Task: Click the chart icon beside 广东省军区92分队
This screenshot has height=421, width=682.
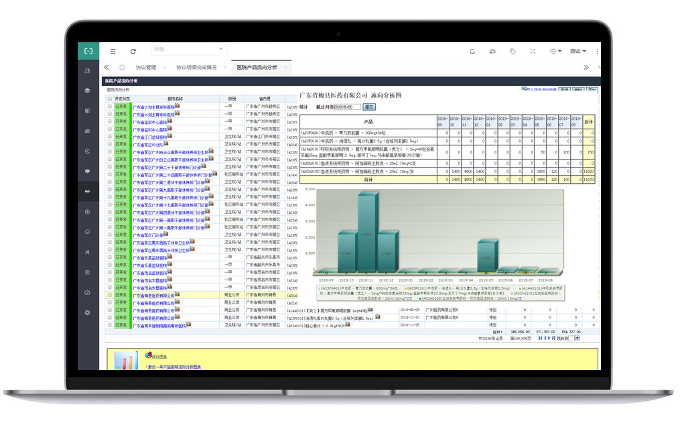Action: tap(165, 143)
